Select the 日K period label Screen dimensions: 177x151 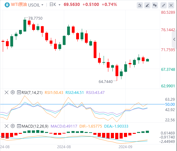(x=53, y=5)
